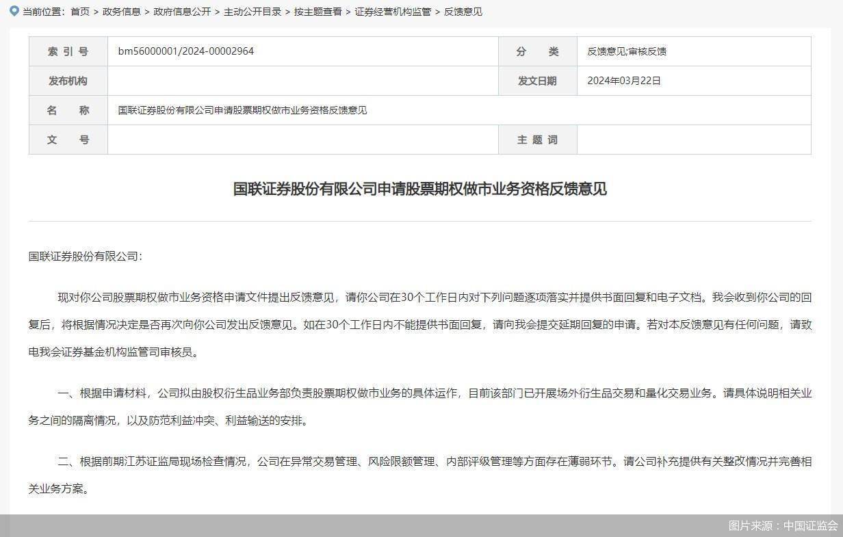
Task: Open 政府信息公开 breadcrumb link
Action: click(182, 12)
